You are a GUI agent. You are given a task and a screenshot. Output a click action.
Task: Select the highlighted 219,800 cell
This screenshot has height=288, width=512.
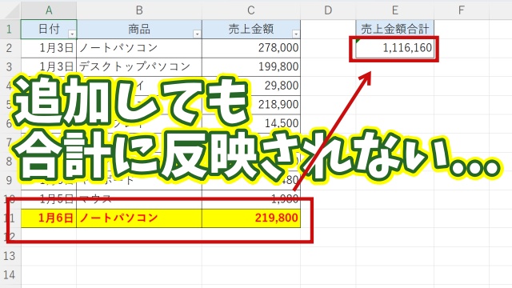(x=251, y=218)
